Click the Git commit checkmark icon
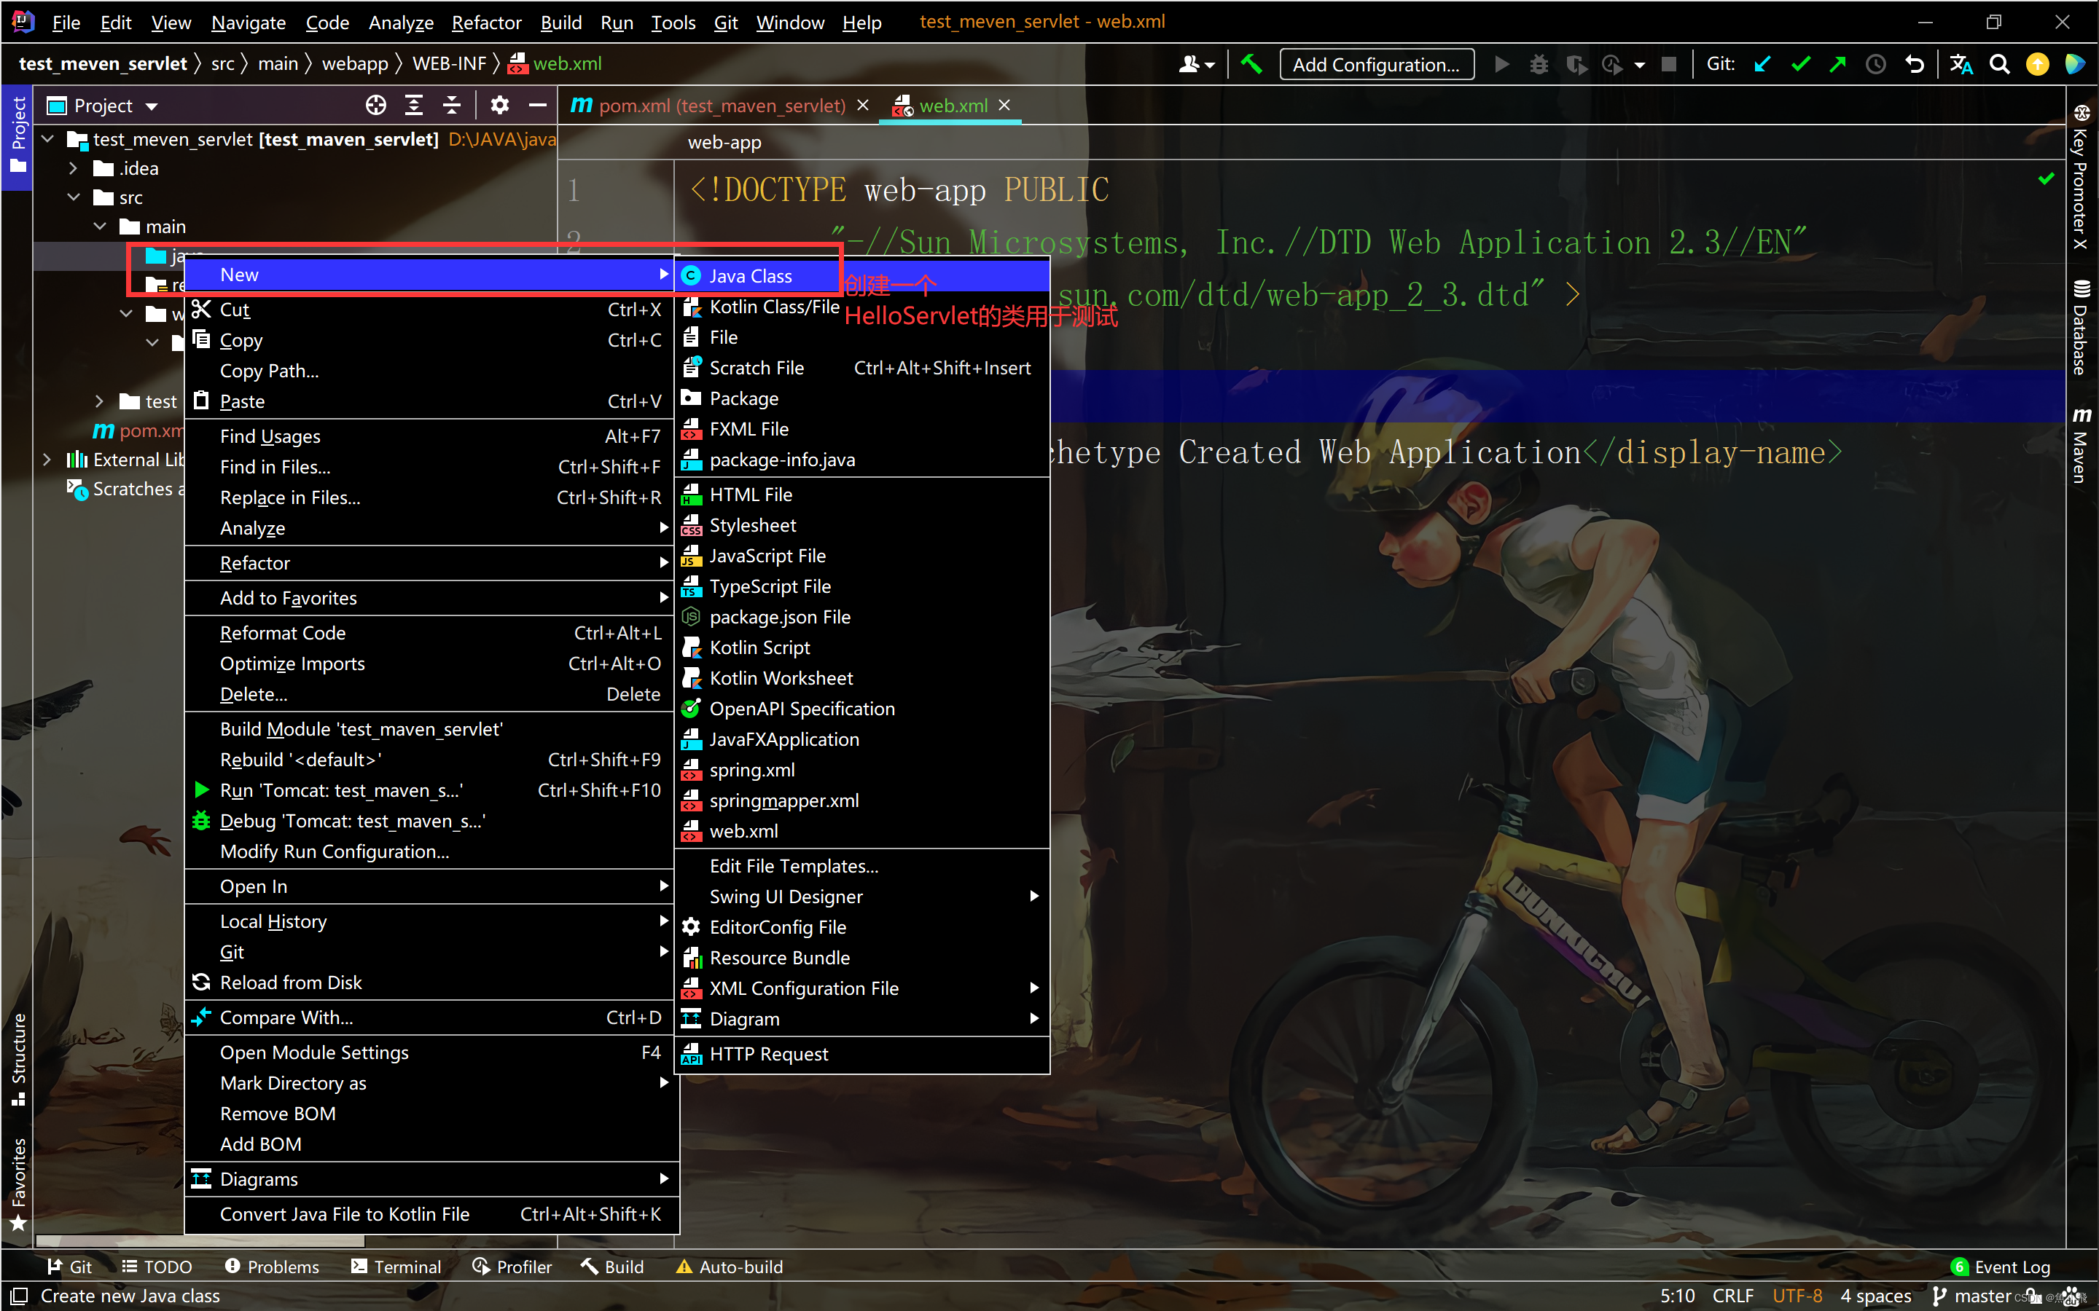The height and width of the screenshot is (1311, 2099). 1801,64
